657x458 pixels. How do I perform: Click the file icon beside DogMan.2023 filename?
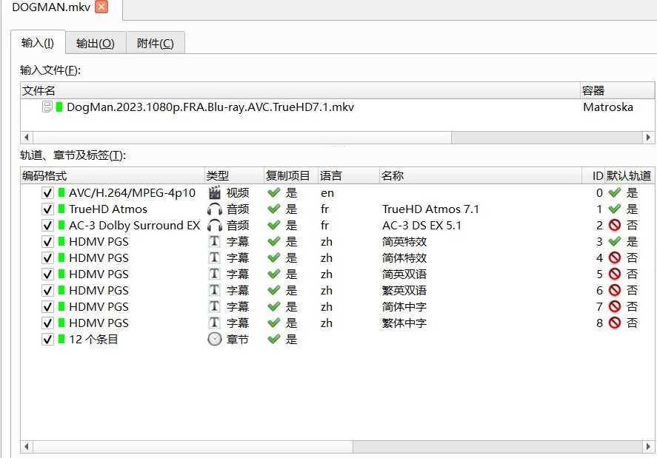tap(47, 107)
